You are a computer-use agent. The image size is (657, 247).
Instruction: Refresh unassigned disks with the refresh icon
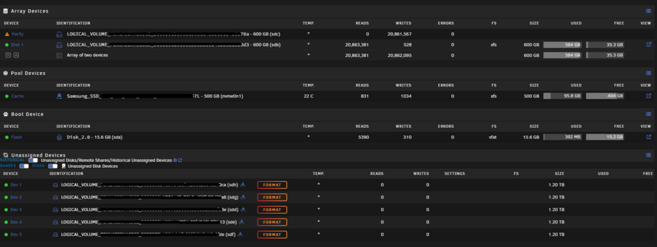[x=180, y=160]
